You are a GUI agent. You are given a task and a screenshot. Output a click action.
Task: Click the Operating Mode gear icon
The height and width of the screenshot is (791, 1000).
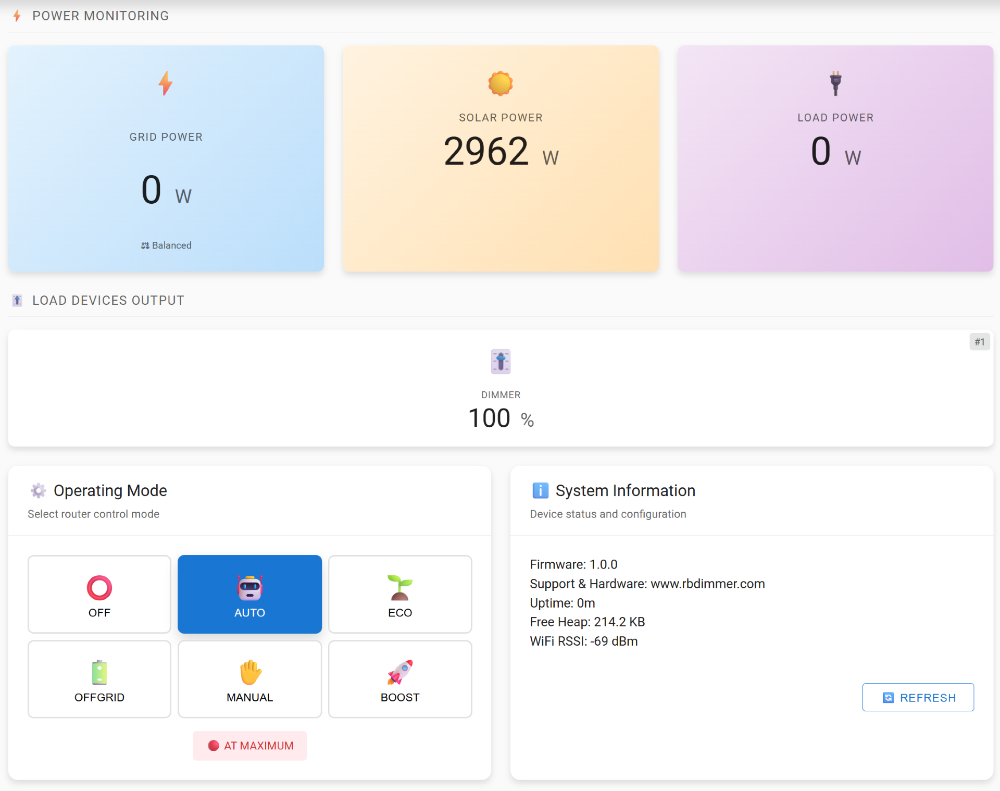pos(38,490)
